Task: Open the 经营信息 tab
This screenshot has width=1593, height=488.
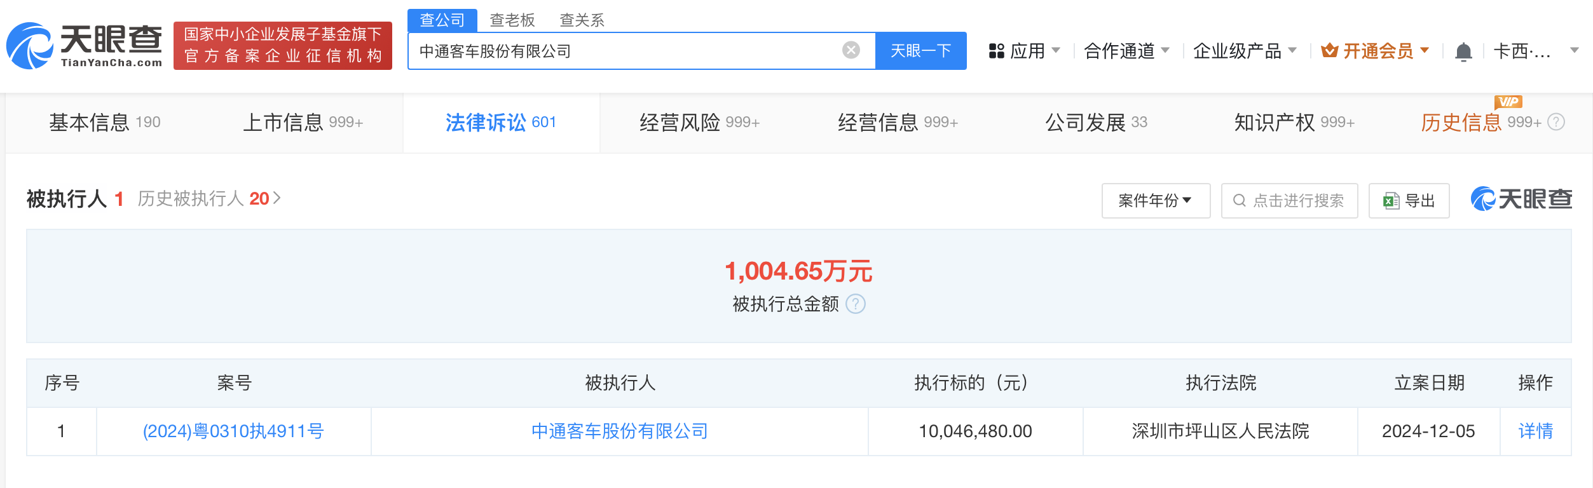Action: [x=898, y=122]
